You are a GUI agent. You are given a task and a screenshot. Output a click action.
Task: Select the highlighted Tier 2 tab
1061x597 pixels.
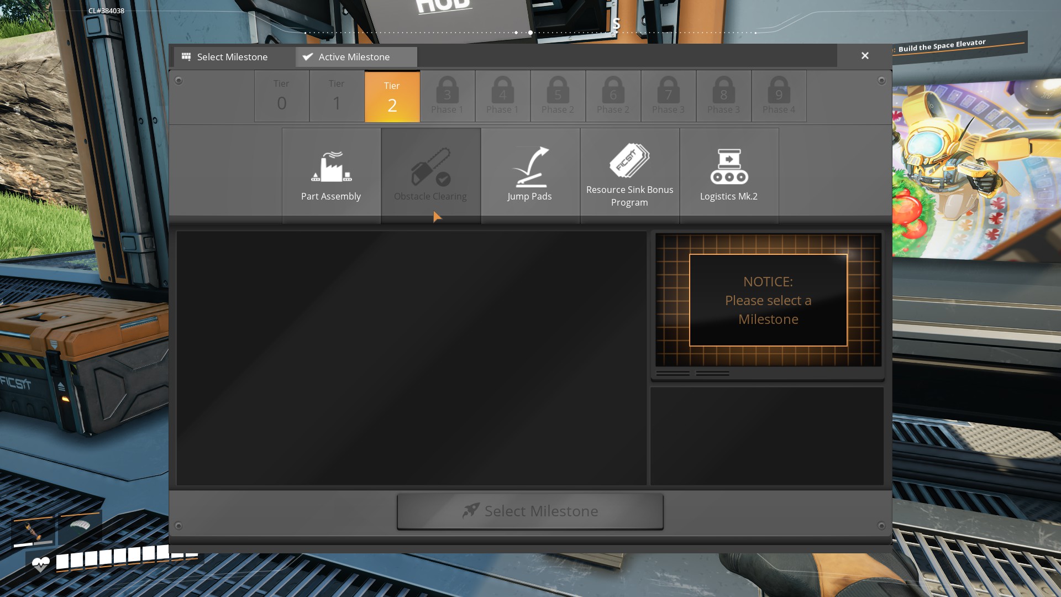392,96
